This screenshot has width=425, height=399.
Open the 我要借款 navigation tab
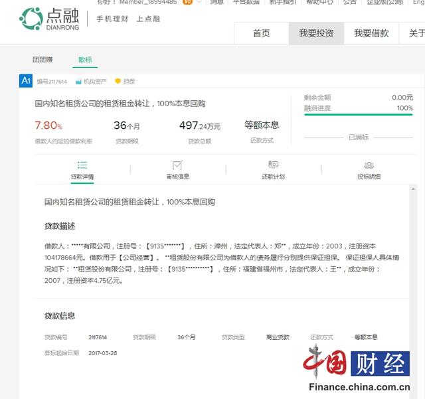371,33
